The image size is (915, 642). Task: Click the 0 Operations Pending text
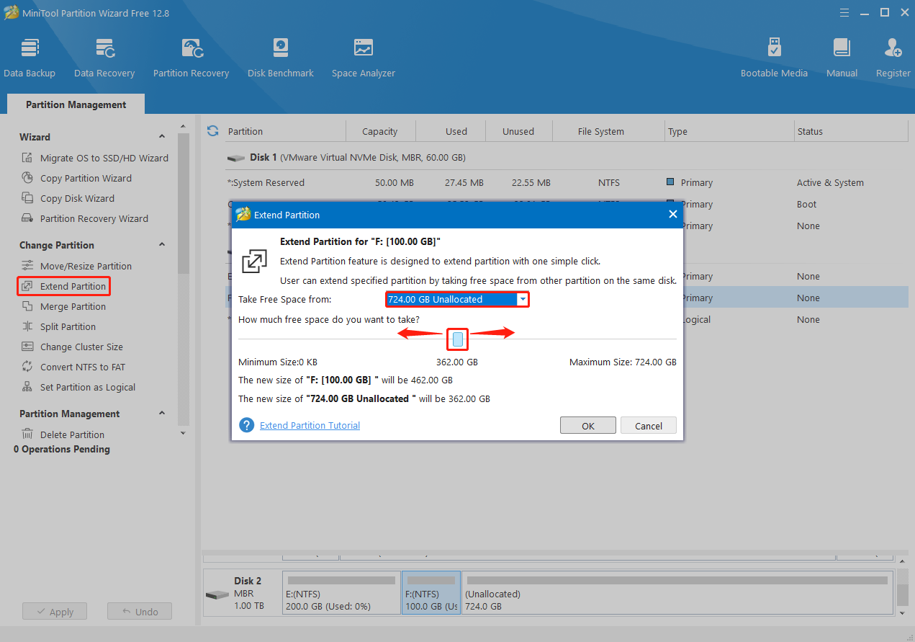62,449
